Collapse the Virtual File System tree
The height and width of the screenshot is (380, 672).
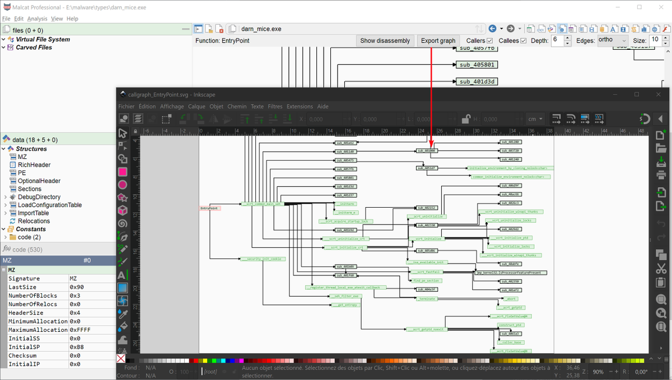4,39
